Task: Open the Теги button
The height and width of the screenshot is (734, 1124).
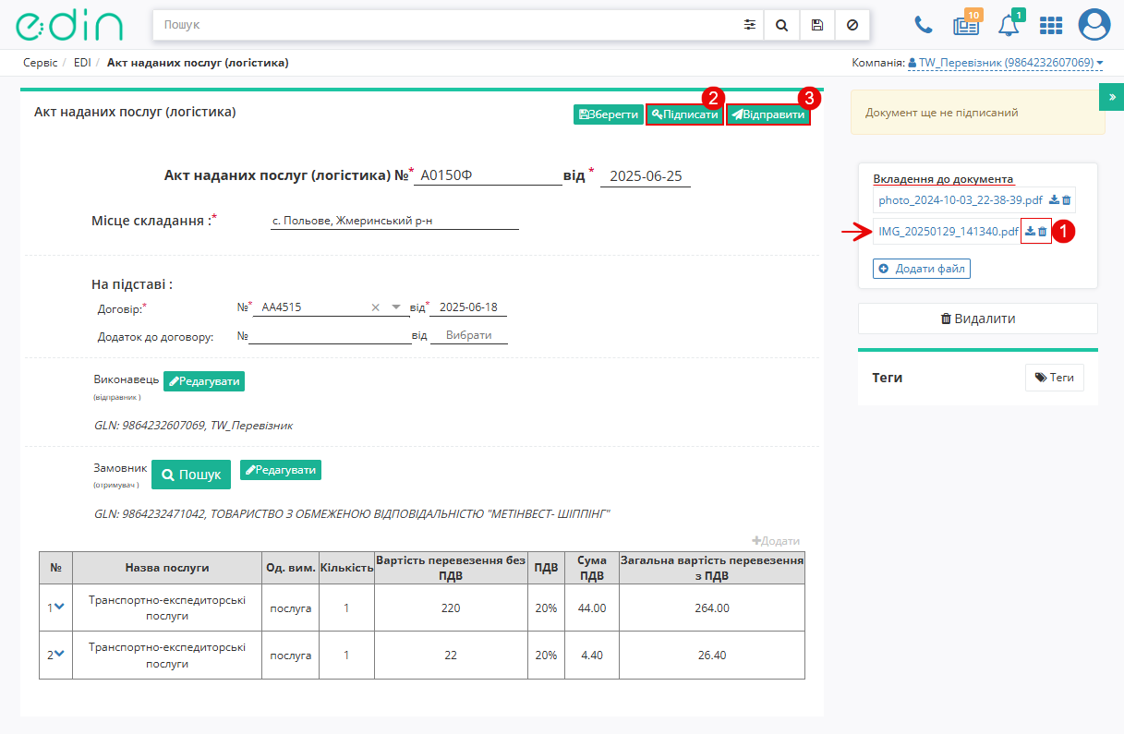Action: (x=1055, y=378)
